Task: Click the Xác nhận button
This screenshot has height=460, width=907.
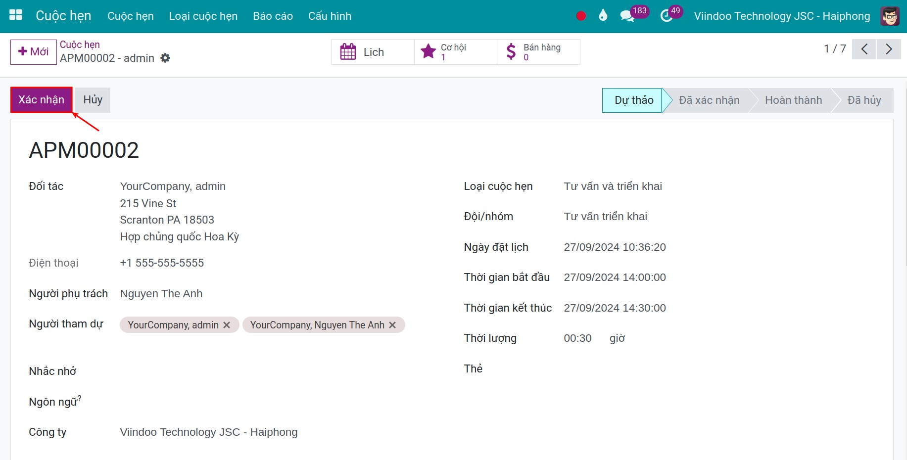Action: tap(42, 100)
